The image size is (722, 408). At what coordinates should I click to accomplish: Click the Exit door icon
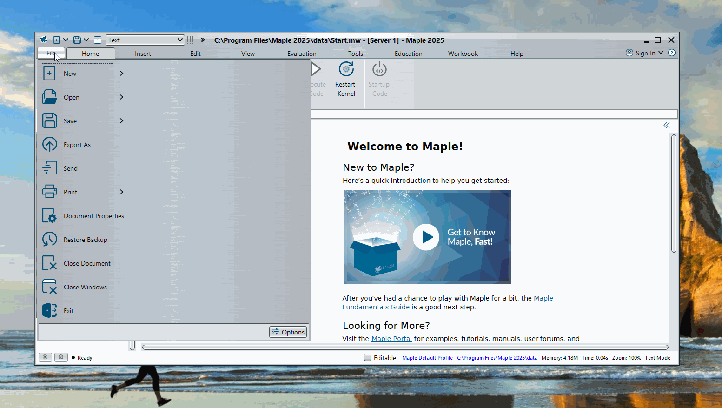tap(49, 311)
